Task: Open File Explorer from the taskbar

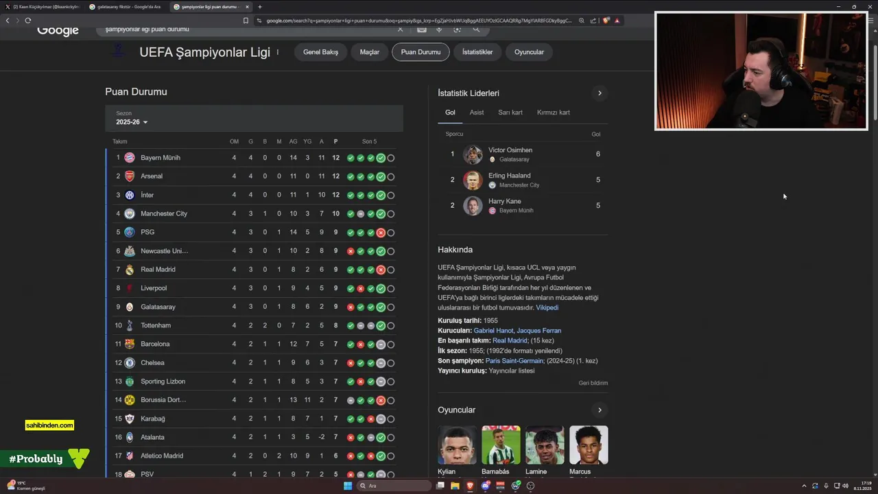Action: point(455,486)
